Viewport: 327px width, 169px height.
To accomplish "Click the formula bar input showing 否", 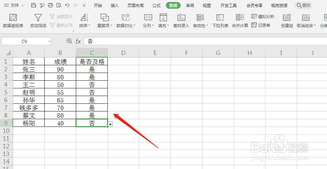I will pos(205,41).
